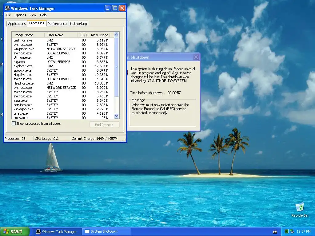Screen dimensions: 315x236
Task: Sort processes by CPU column header
Action: coord(83,35)
